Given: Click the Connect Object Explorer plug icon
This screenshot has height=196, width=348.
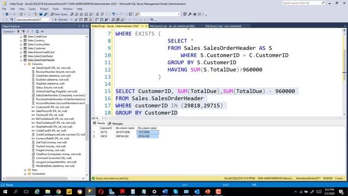Looking at the screenshot, I should point(18,32).
